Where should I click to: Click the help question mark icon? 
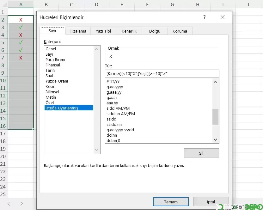point(204,17)
